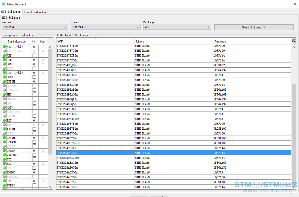Tick the IRTIM peripheral checkbox
299x197 pixels.
pyautogui.click(x=34, y=129)
